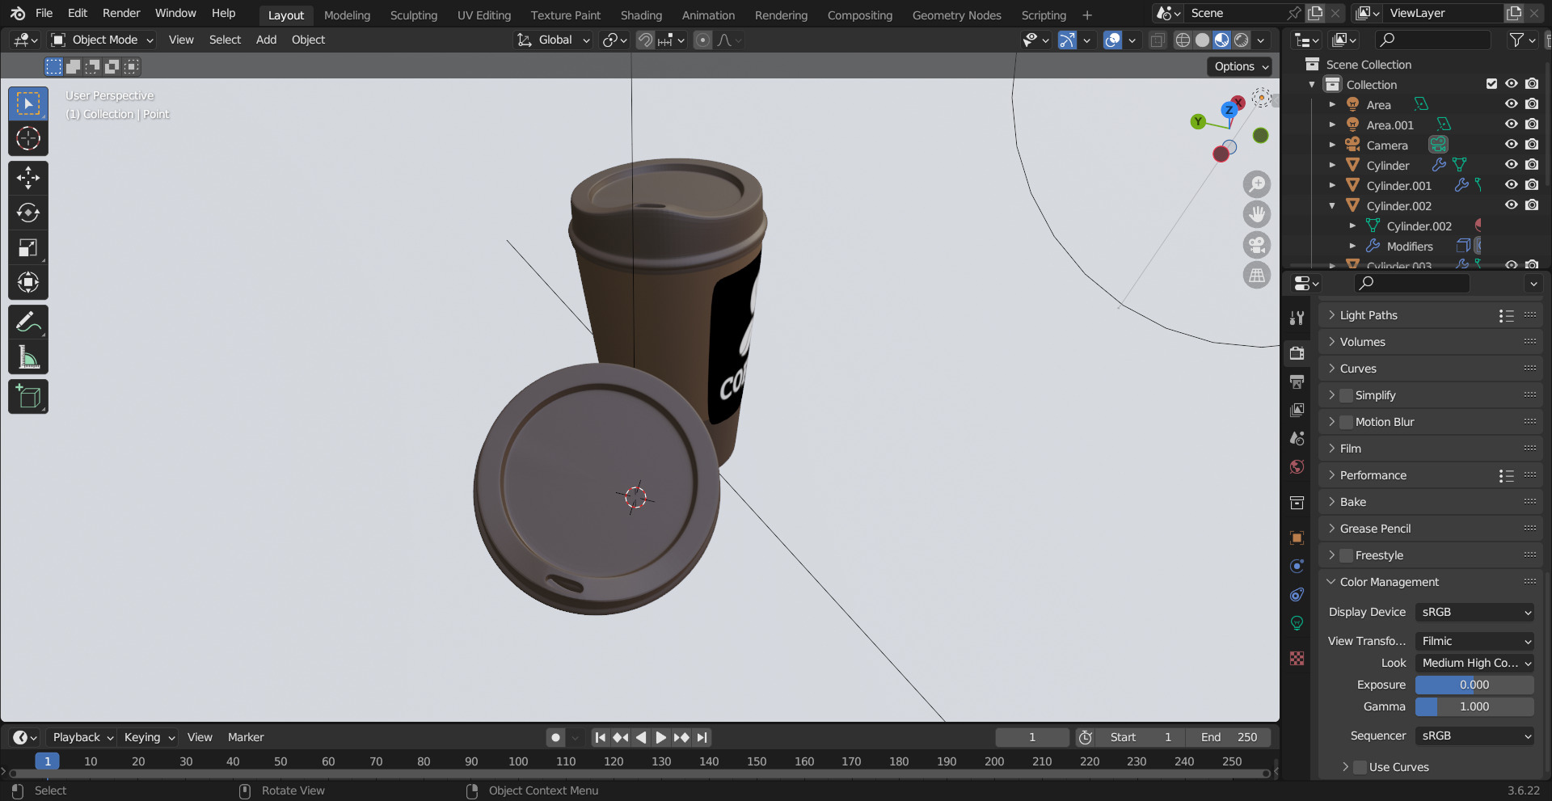Open the Output properties tab icon
Screen dimensions: 1552x801
pyautogui.click(x=1297, y=382)
